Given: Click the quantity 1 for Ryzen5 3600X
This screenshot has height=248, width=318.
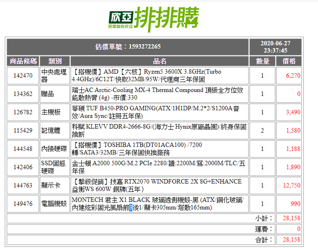Looking at the screenshot, I should pyautogui.click(x=262, y=75).
